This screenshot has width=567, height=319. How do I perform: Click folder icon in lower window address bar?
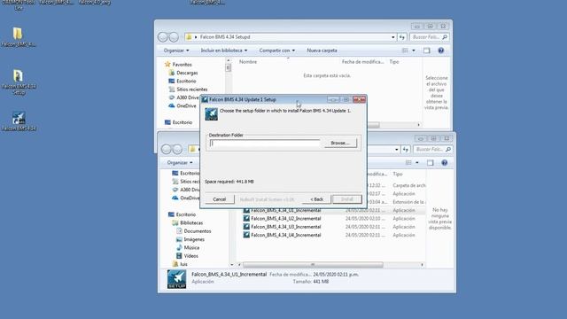pyautogui.click(x=192, y=149)
